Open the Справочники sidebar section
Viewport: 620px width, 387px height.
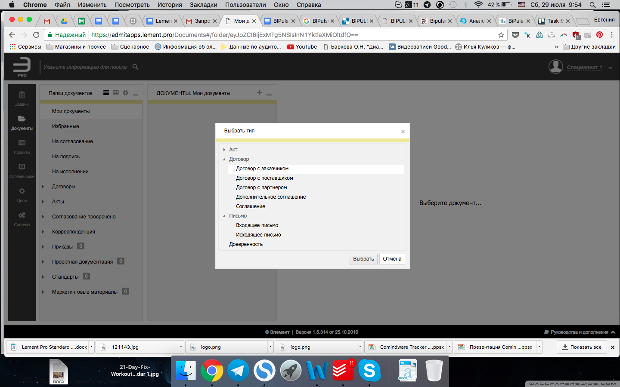[22, 171]
